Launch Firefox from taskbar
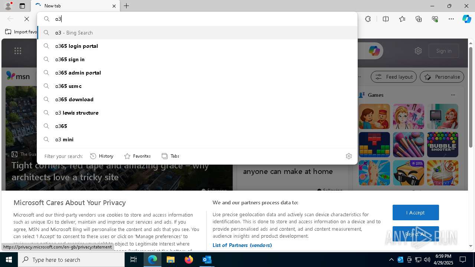 189,260
